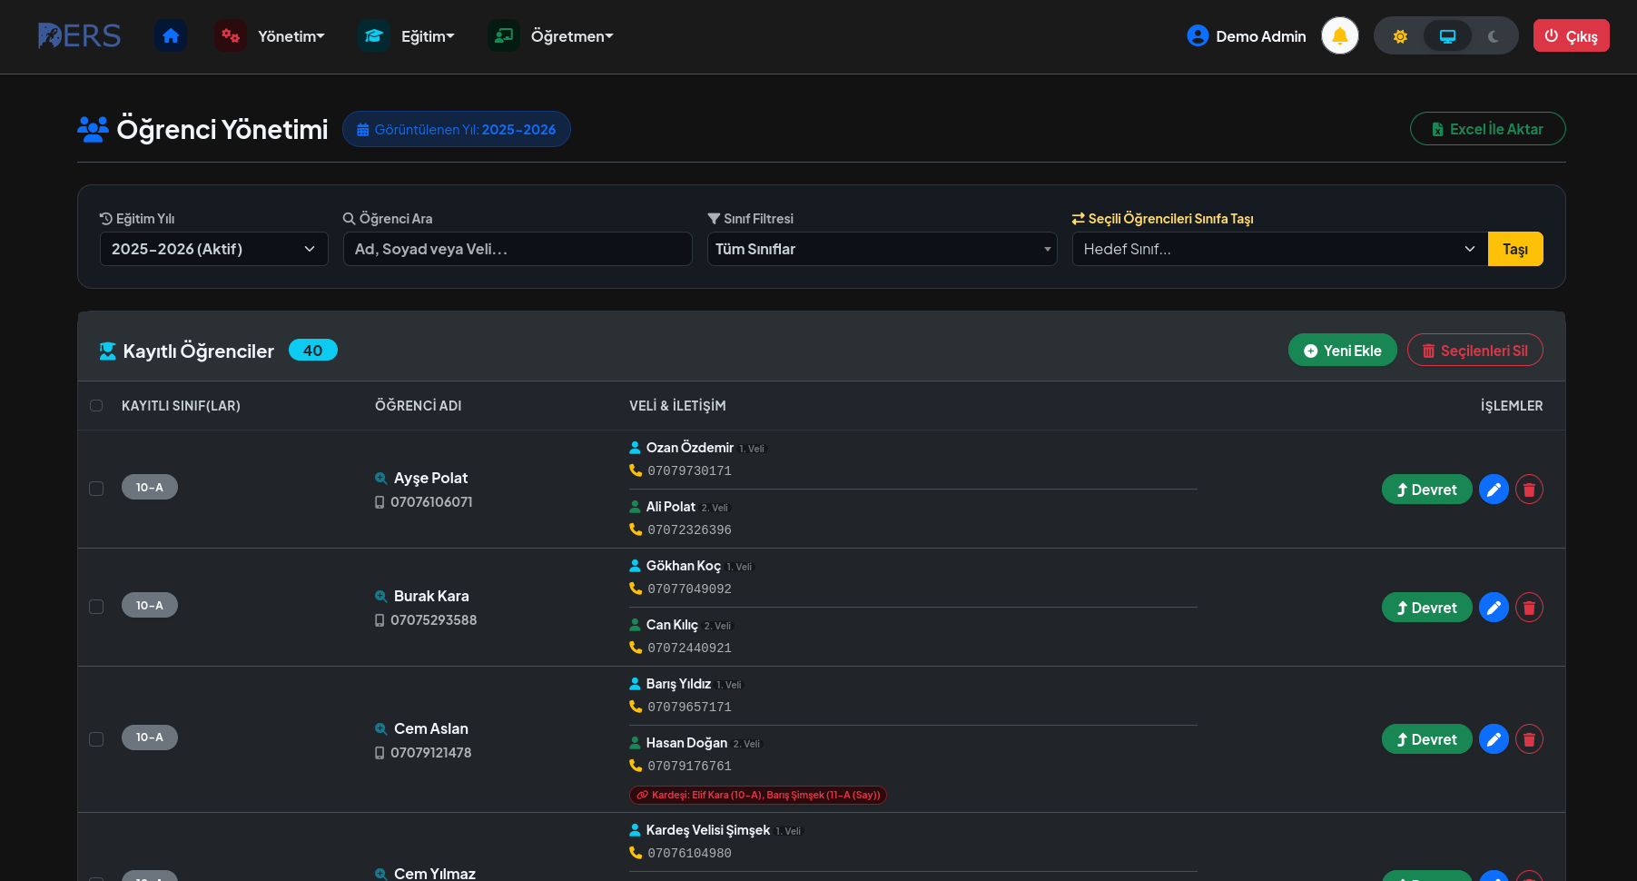
Task: Click guardian name Can Kılıç
Action: pyautogui.click(x=672, y=625)
